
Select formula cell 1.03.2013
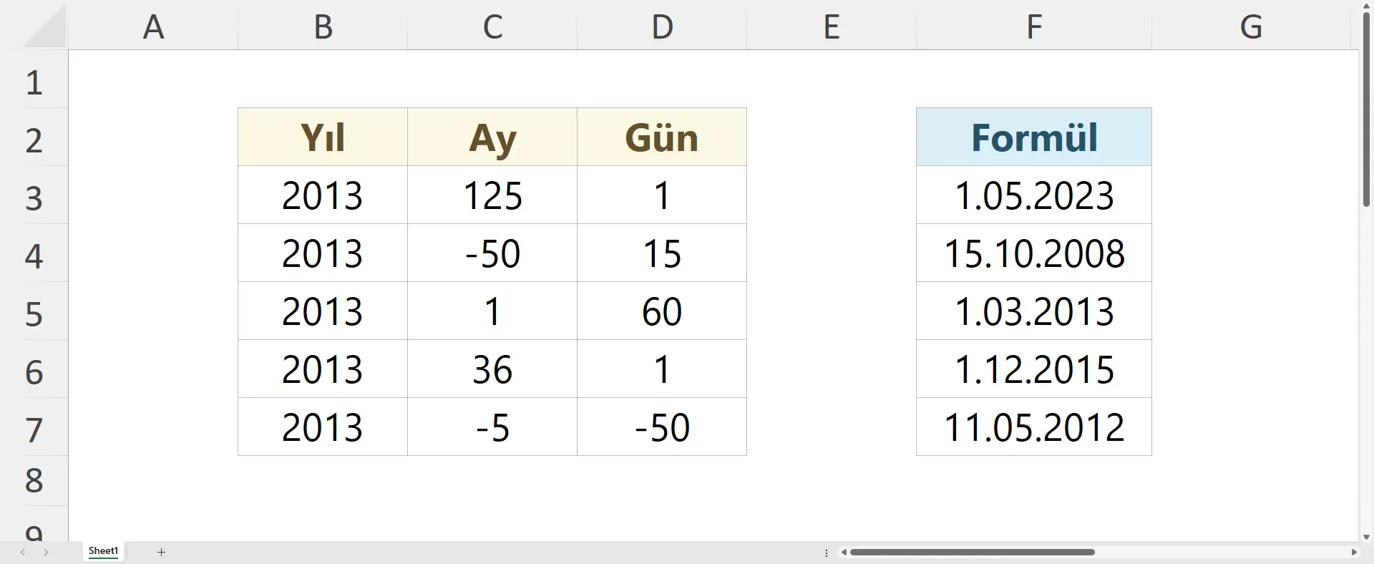coord(1034,311)
